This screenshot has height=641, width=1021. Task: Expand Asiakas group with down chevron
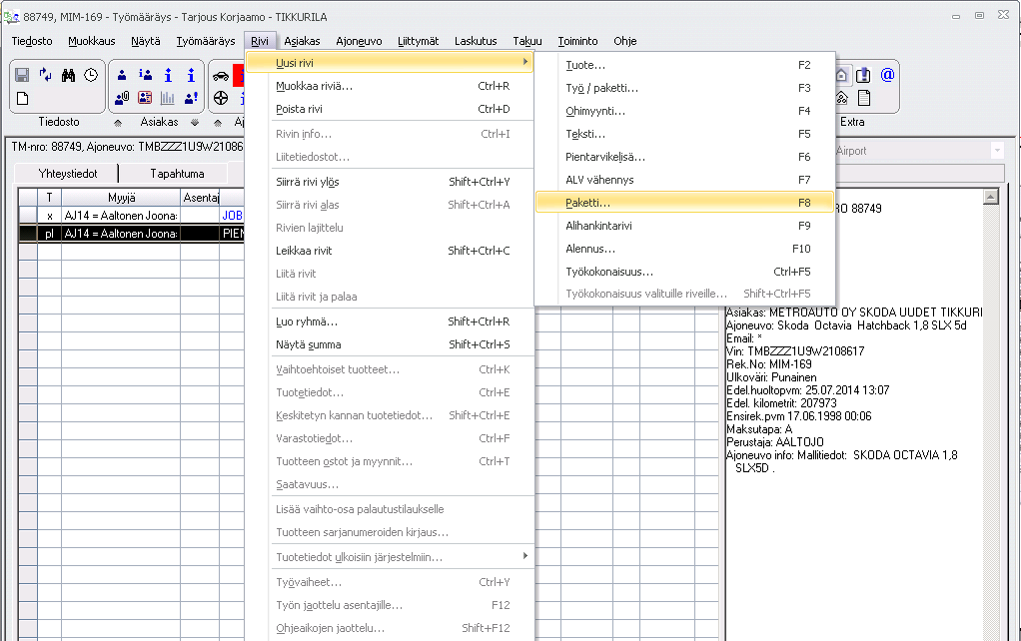pyautogui.click(x=195, y=123)
